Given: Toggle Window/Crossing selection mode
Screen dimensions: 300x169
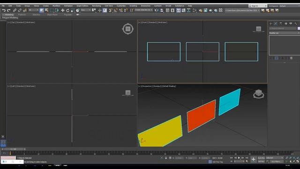Looking at the screenshot, I should [57, 10].
